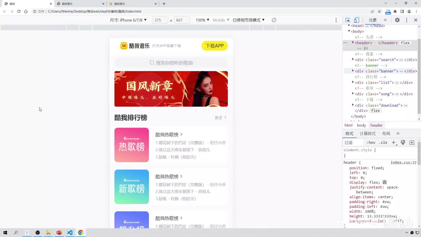Click the 过滤 filter styles field

click(354, 143)
